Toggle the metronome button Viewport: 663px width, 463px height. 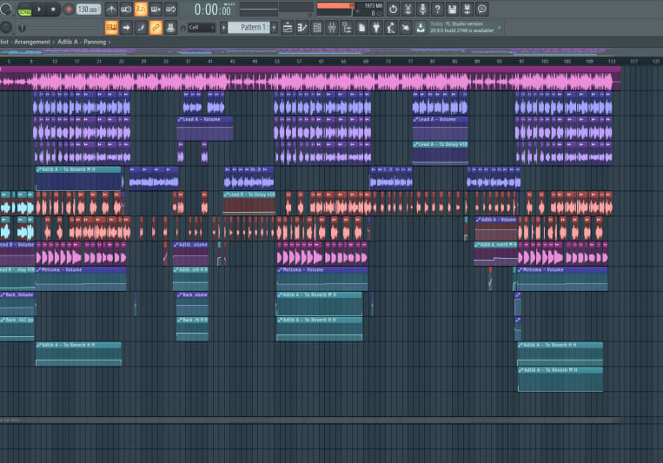pyautogui.click(x=111, y=9)
